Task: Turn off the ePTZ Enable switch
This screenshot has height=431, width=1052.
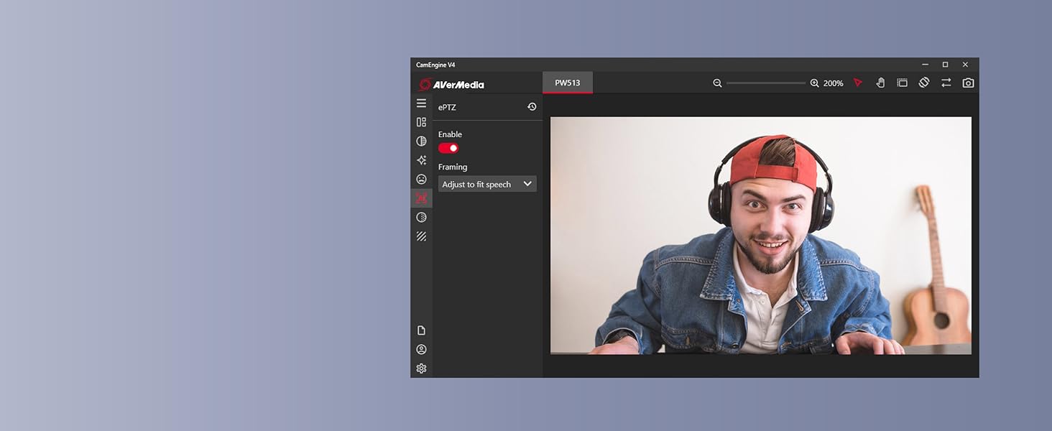Action: 448,148
